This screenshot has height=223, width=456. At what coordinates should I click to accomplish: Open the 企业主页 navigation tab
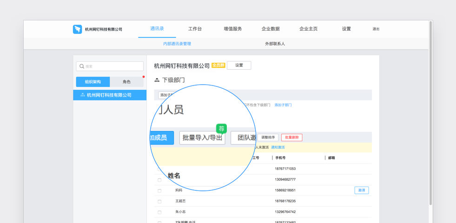click(308, 29)
